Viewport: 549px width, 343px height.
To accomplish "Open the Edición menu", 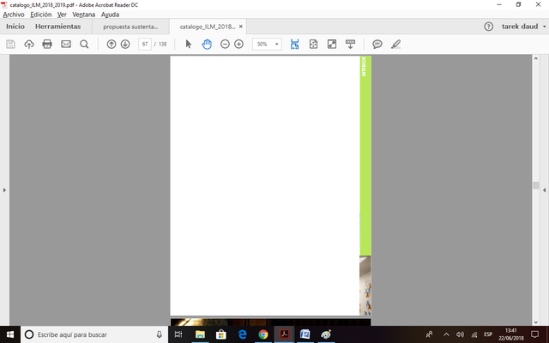I will pyautogui.click(x=41, y=15).
